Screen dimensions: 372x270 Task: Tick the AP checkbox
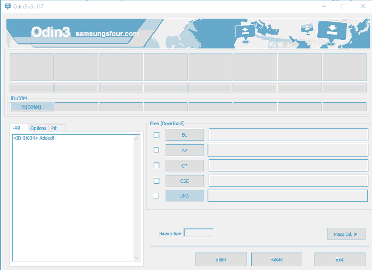tap(156, 150)
